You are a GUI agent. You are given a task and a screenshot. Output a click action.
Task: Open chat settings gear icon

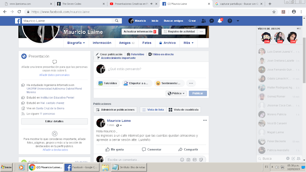288,158
